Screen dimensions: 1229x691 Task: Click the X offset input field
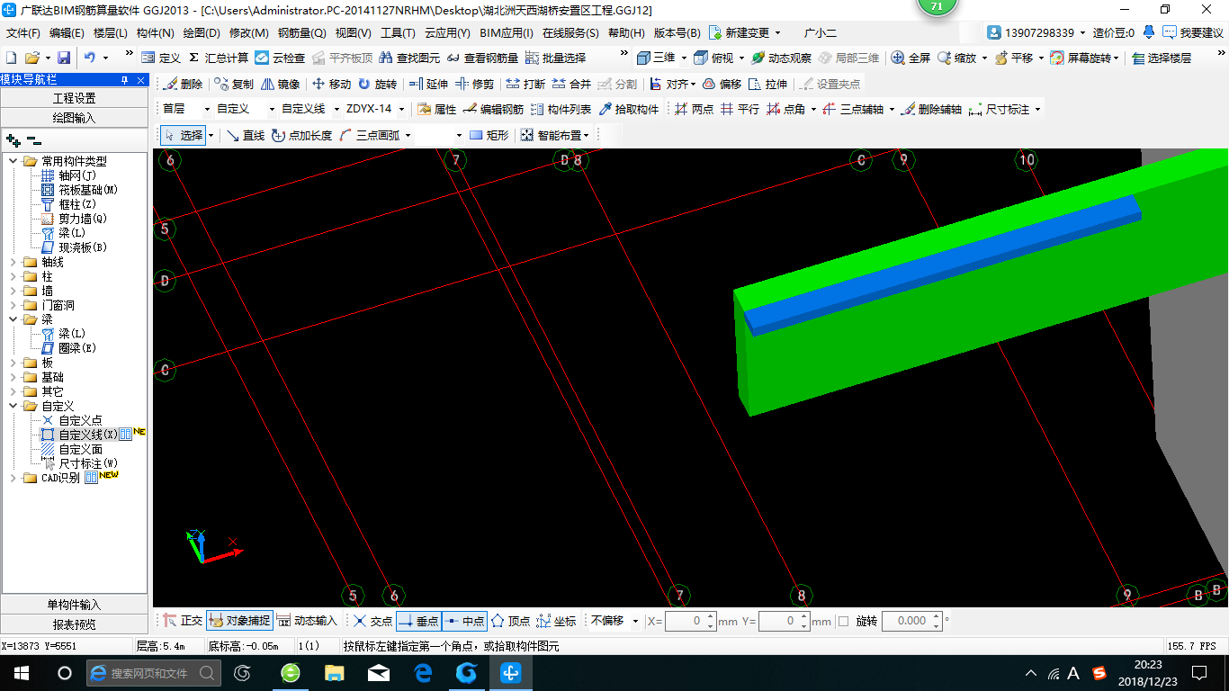686,621
